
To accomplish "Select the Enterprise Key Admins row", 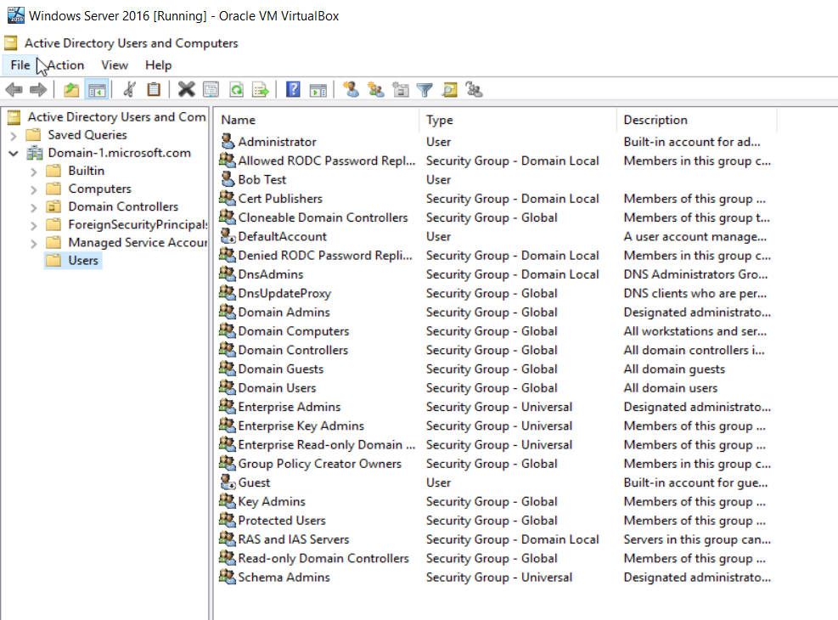I will coord(494,426).
